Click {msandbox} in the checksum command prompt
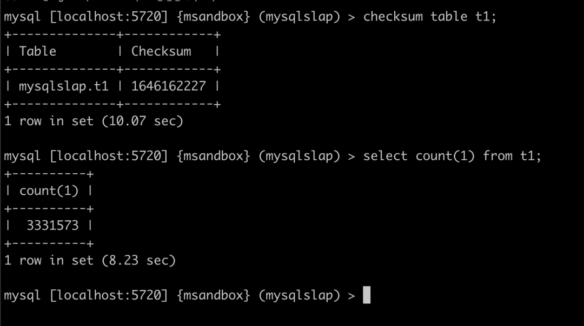 click(214, 17)
